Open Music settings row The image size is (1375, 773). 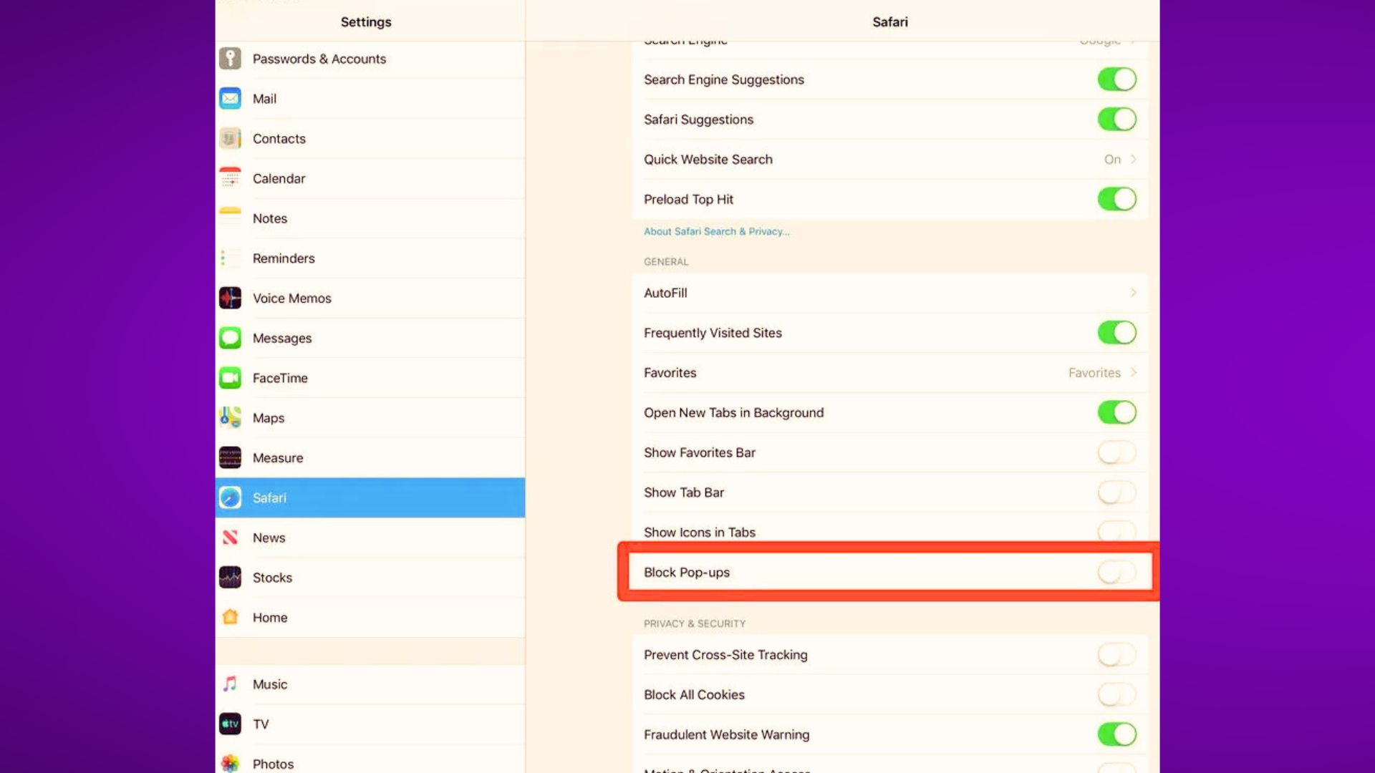(x=370, y=684)
